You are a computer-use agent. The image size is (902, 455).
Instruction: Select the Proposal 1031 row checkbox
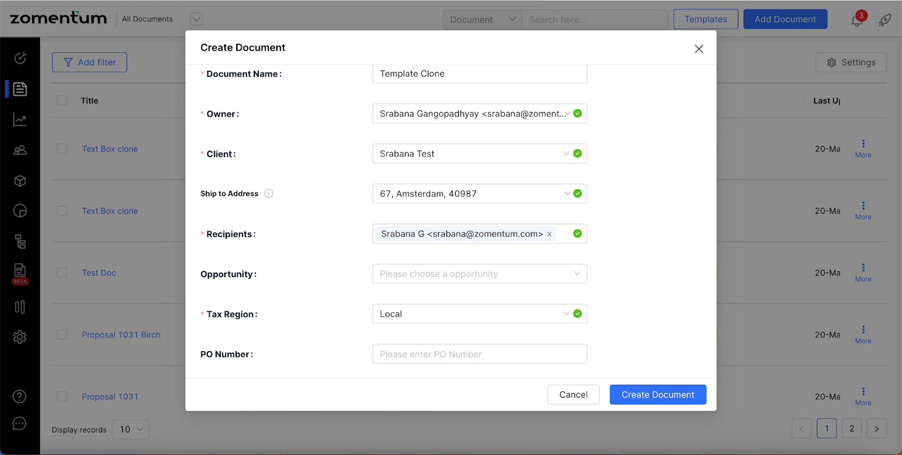[62, 396]
